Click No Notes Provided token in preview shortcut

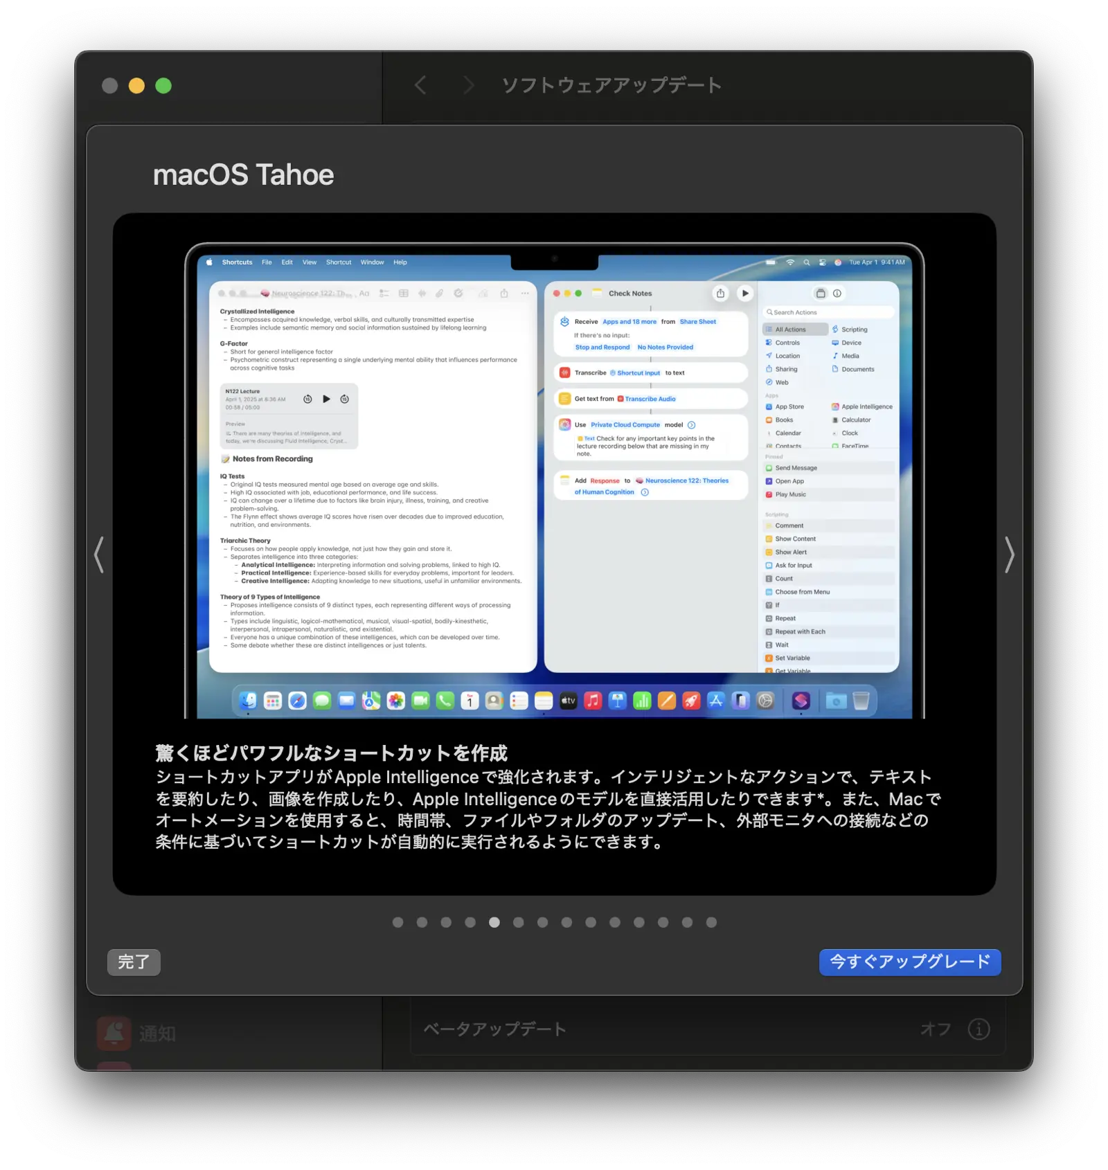[x=665, y=348]
